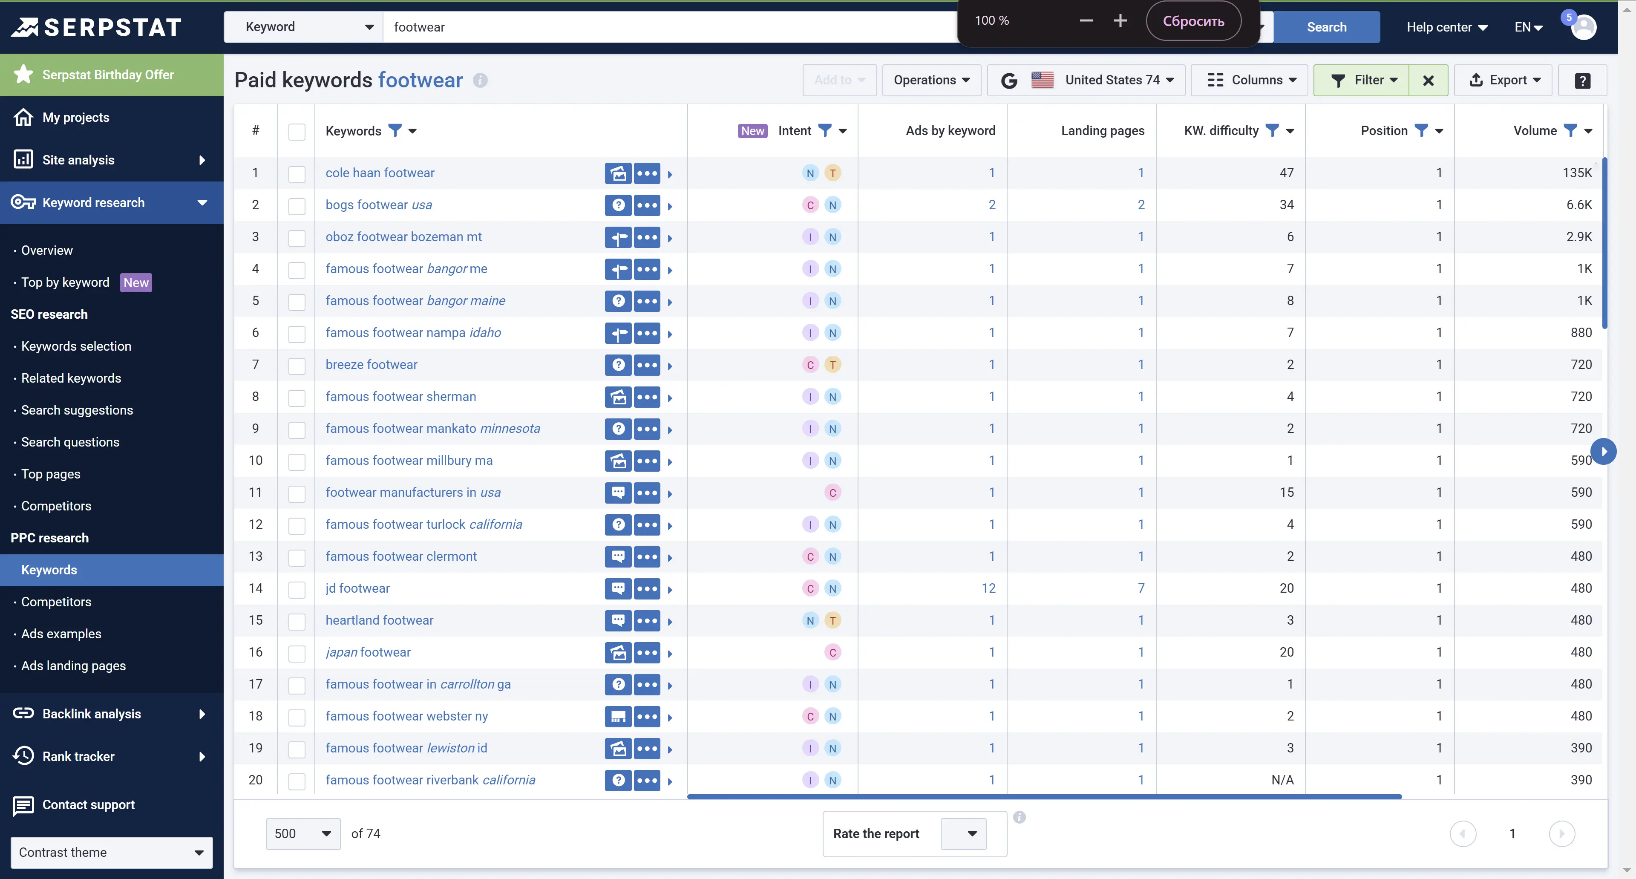Viewport: 1636px width, 879px height.
Task: Click SERP feature icon for cole haan footwear
Action: coord(618,173)
